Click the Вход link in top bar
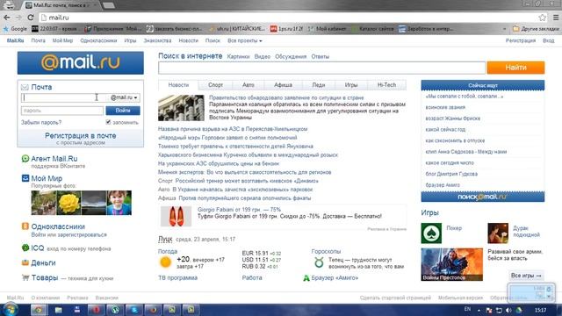 point(548,40)
